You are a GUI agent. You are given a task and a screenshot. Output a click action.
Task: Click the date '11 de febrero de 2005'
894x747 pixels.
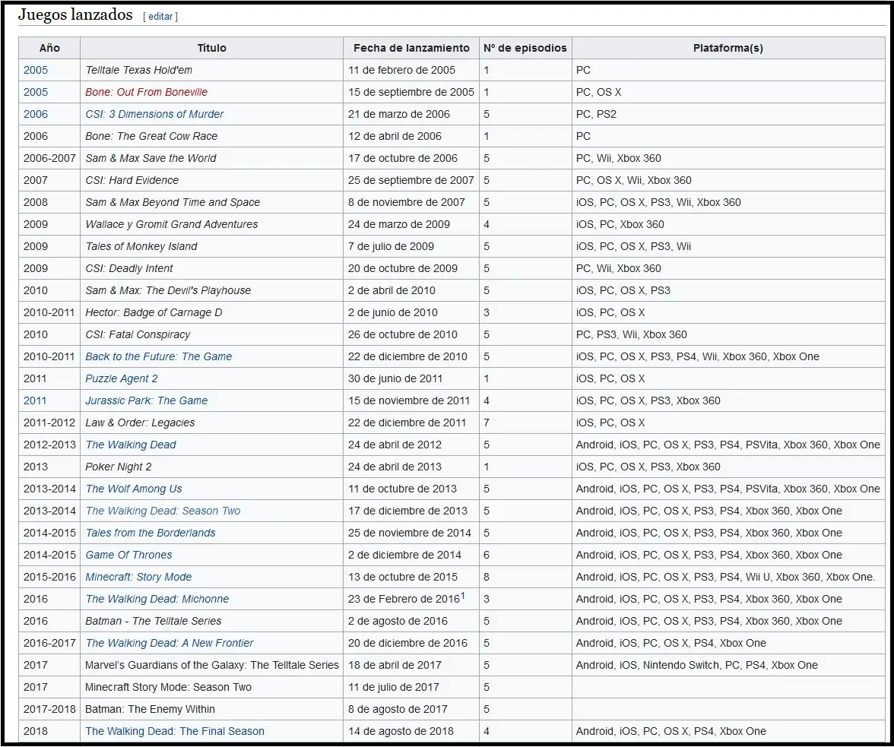(402, 70)
